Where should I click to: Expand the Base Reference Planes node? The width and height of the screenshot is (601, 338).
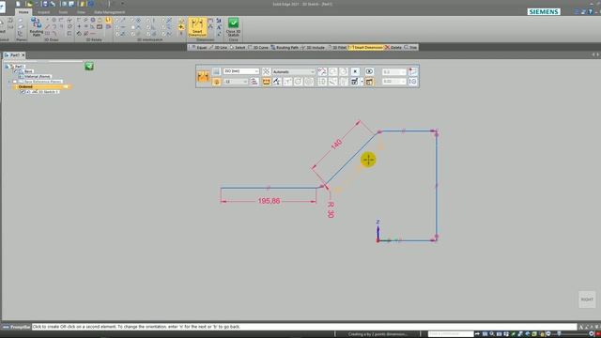(9, 82)
